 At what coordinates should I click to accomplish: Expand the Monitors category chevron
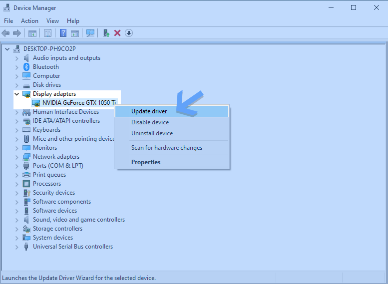(16, 148)
